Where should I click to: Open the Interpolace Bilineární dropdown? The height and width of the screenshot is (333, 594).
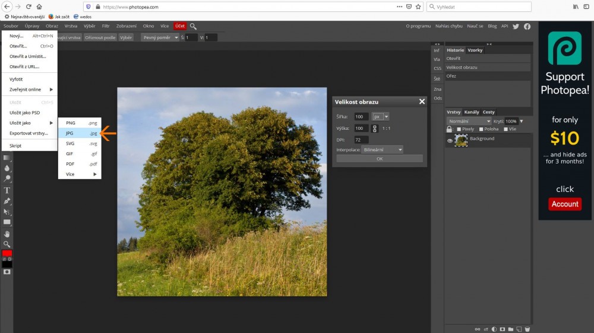(383, 150)
